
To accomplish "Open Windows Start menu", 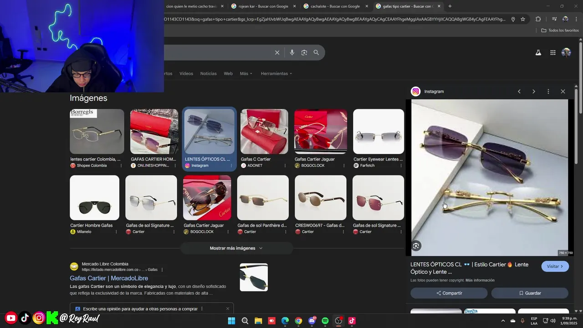I will click(231, 321).
